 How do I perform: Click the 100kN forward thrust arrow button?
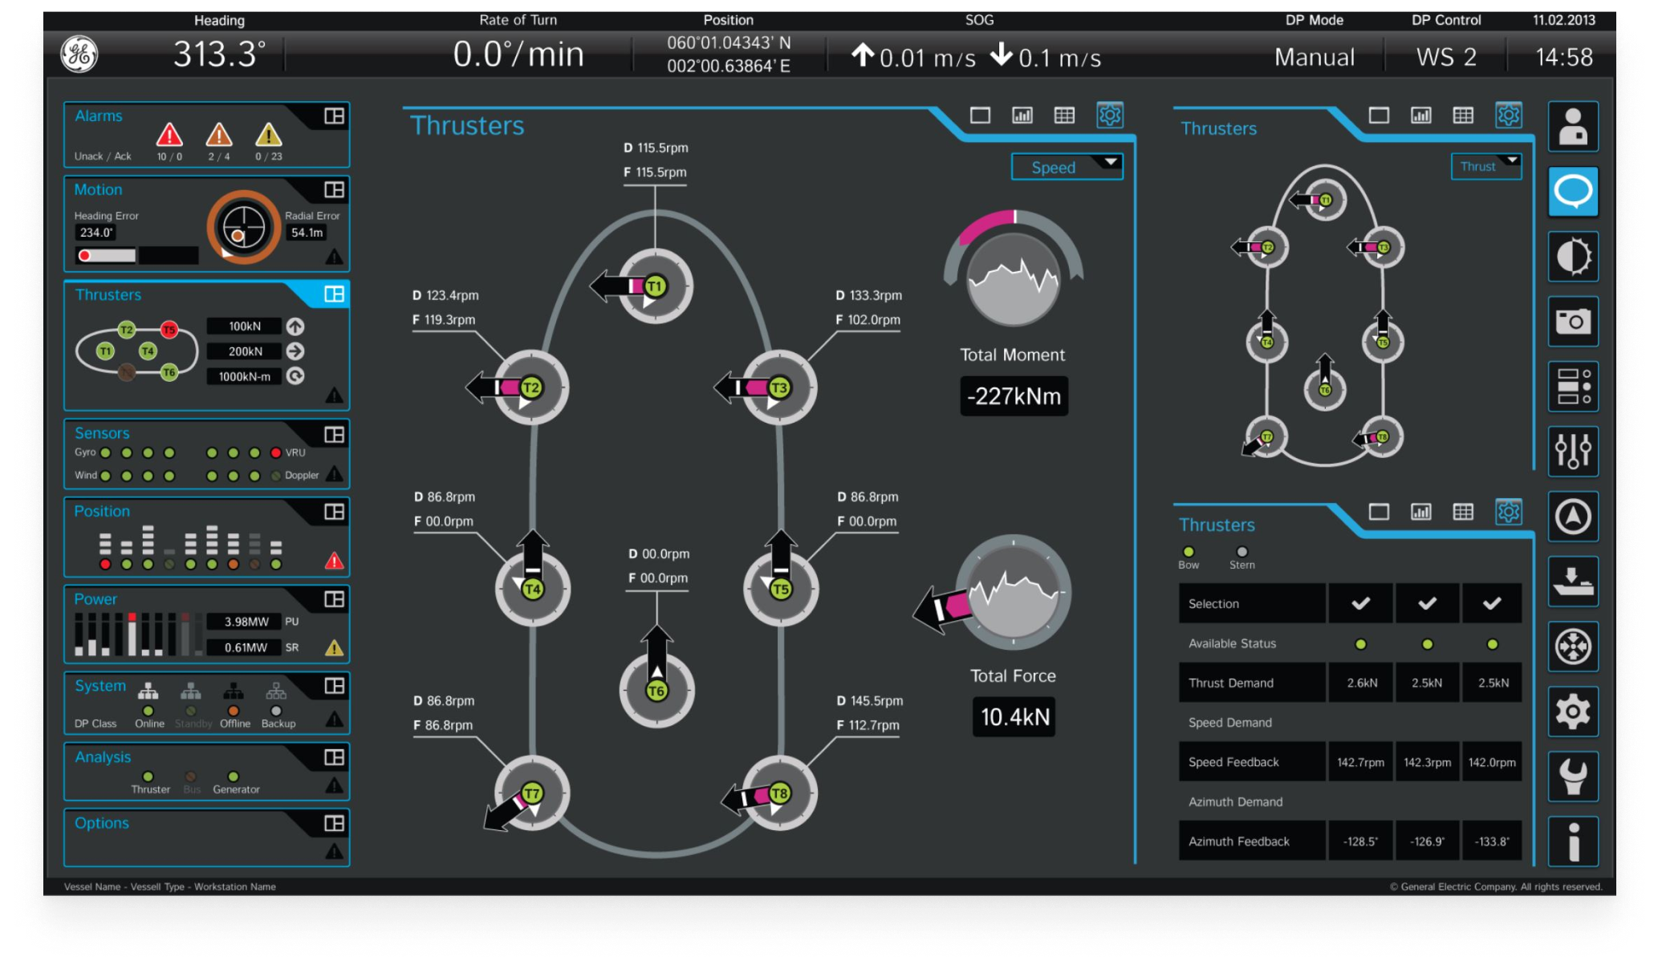(x=295, y=326)
